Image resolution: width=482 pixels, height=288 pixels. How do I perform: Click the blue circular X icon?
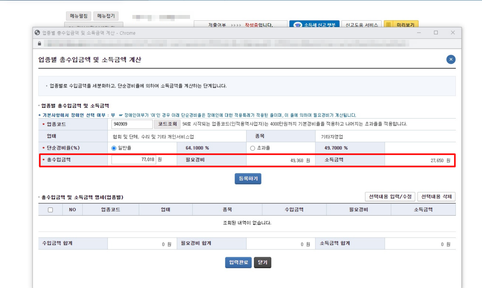point(450,59)
